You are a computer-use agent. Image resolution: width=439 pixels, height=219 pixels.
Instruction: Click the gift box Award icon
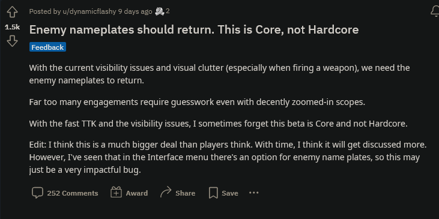pyautogui.click(x=116, y=193)
